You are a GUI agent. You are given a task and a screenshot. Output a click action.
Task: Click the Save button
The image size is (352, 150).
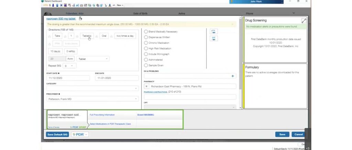[x=282, y=134]
